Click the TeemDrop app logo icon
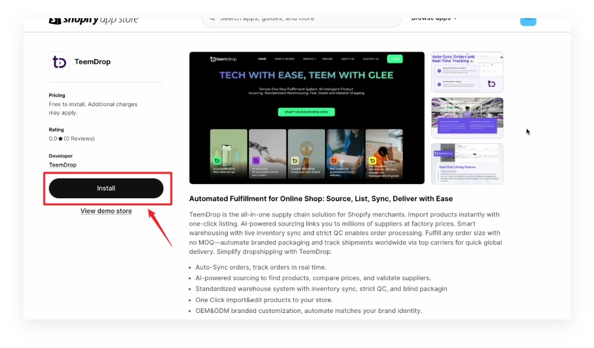This screenshot has height=348, width=594. (x=59, y=62)
